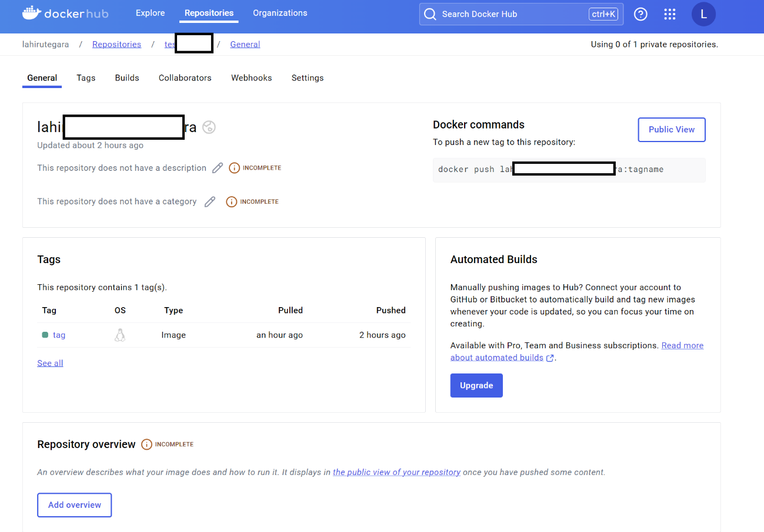Switch to the Webhooks tab
The width and height of the screenshot is (764, 532).
252,78
